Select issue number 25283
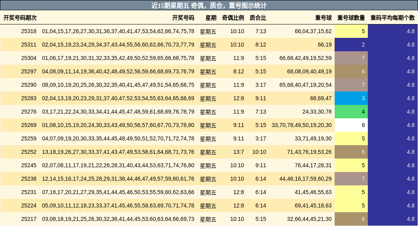 [29, 98]
